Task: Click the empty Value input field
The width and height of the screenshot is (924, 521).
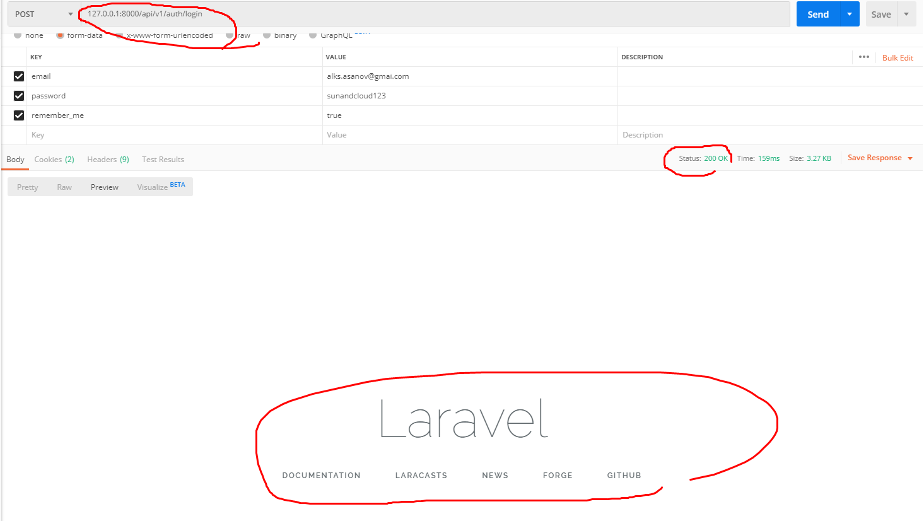Action: [x=470, y=135]
